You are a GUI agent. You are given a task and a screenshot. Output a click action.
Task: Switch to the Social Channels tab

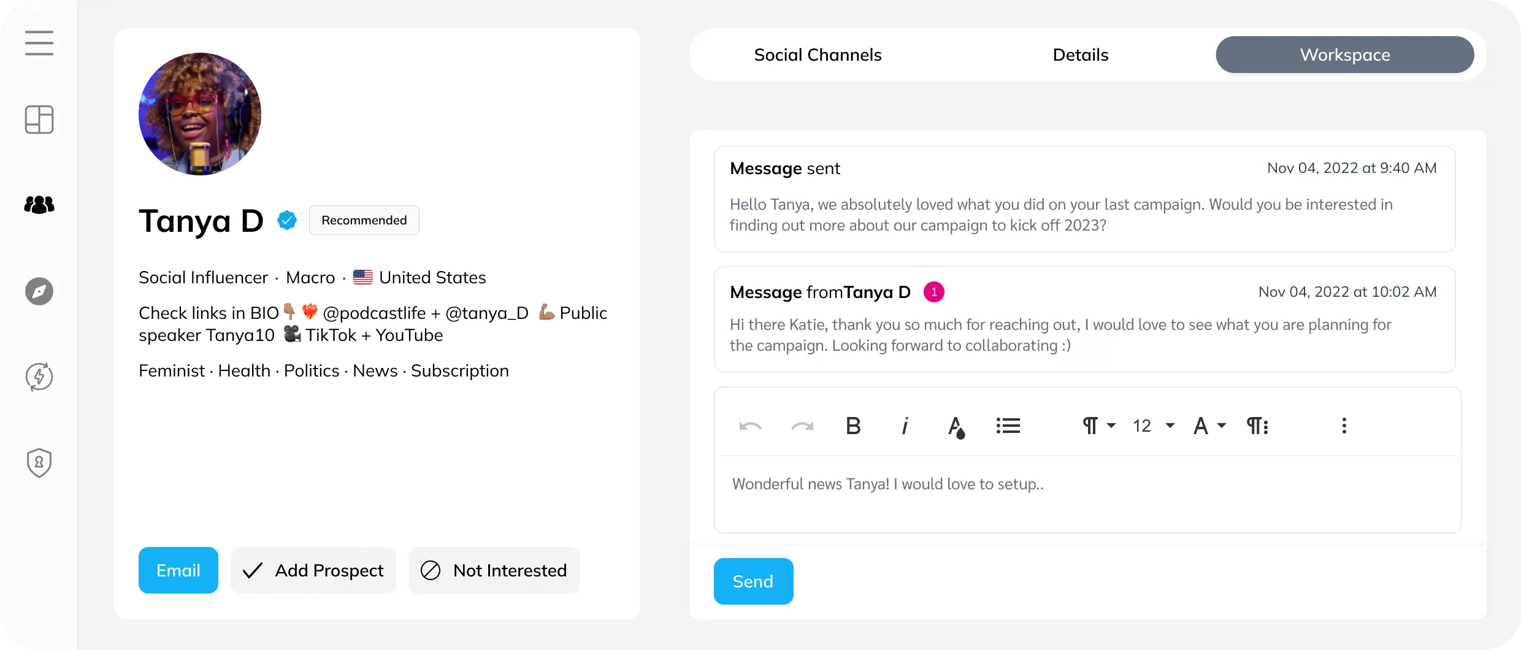pyautogui.click(x=818, y=55)
